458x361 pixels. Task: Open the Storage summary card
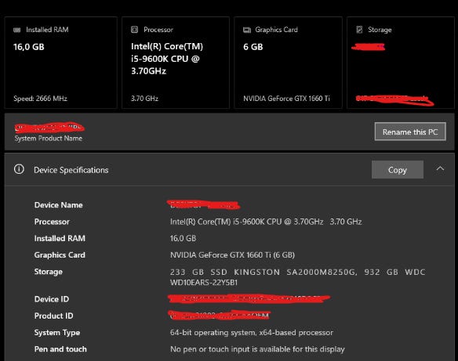pyautogui.click(x=401, y=63)
